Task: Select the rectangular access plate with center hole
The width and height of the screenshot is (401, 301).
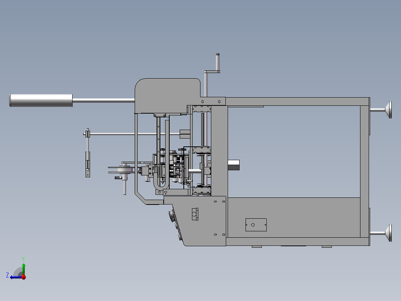Action: (256, 225)
